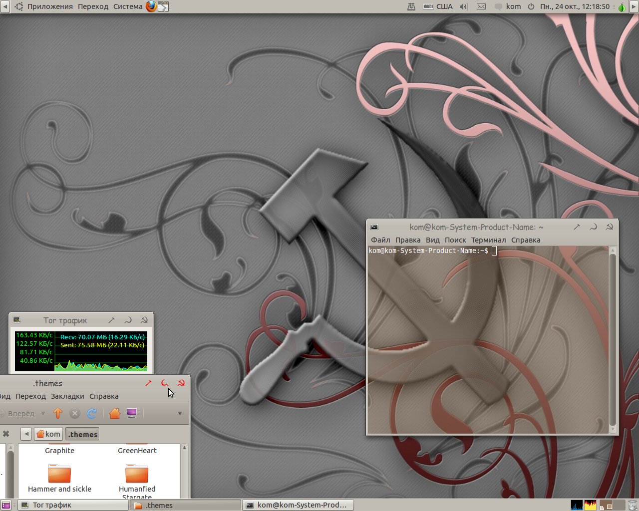Viewport: 639px width, 511px height.
Task: Open the mail envelope messaging menu
Action: (481, 6)
